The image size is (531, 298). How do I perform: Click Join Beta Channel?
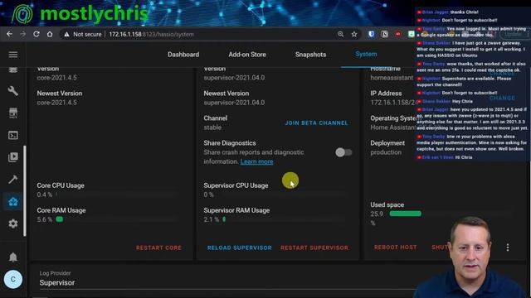point(316,123)
